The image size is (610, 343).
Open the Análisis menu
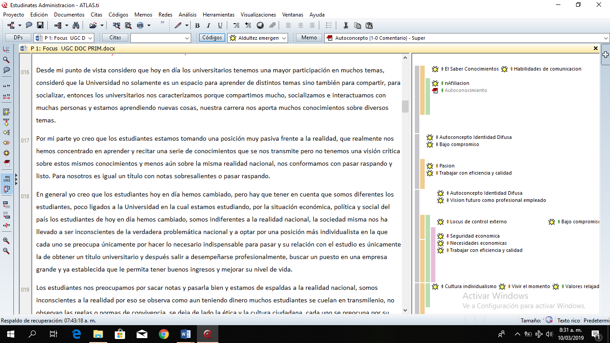(x=188, y=15)
